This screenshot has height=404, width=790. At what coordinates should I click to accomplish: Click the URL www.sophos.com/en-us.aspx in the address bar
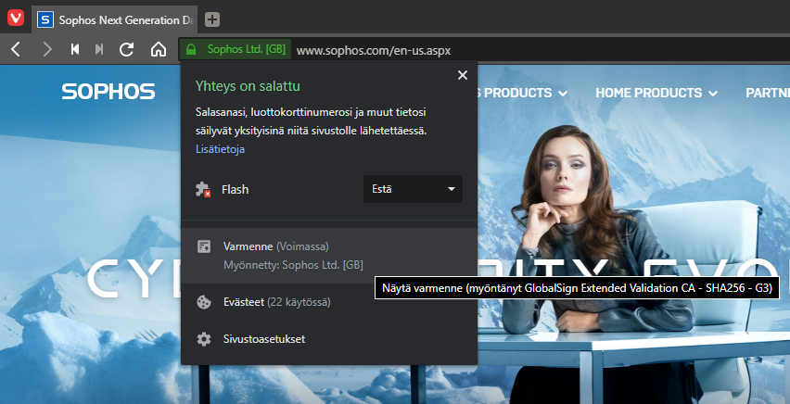click(374, 50)
